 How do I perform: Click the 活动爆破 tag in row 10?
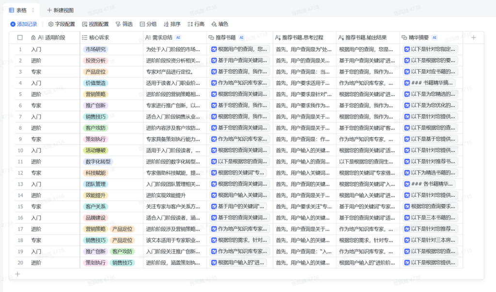click(x=95, y=150)
